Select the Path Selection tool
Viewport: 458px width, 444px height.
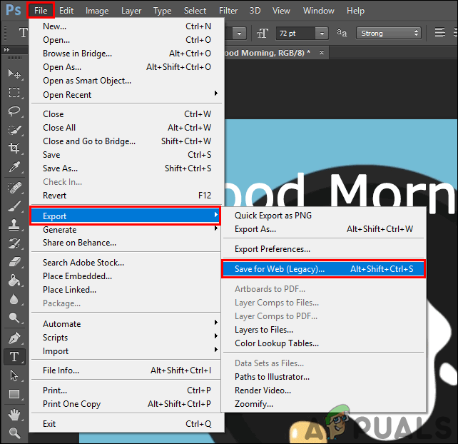[x=14, y=375]
